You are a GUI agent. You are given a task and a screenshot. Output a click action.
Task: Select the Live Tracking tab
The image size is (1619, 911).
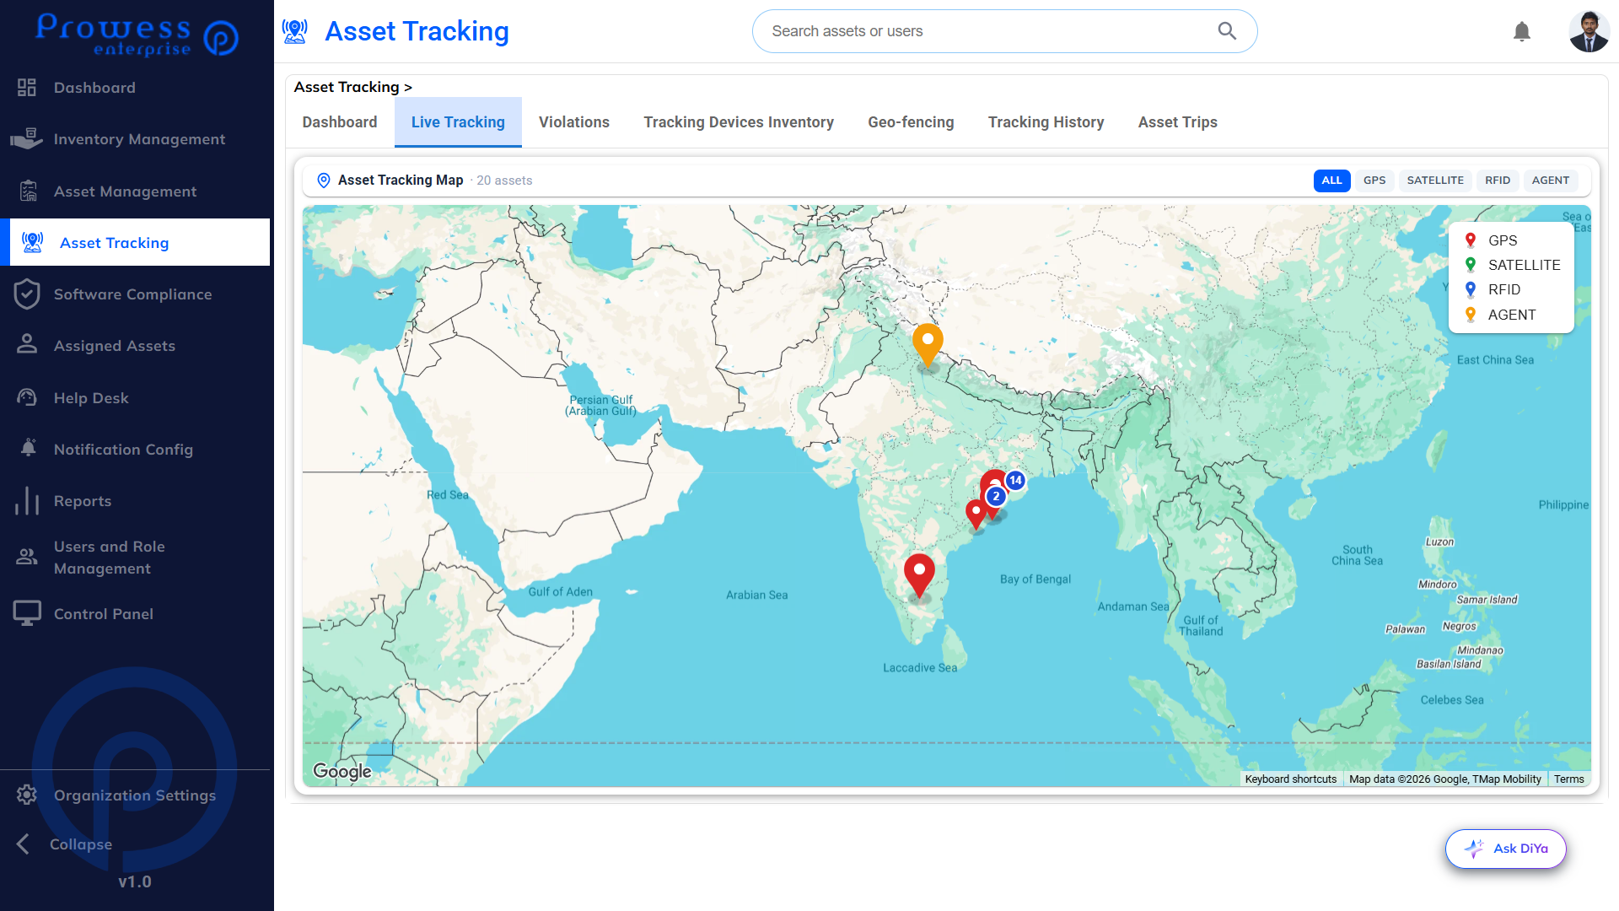tap(458, 122)
